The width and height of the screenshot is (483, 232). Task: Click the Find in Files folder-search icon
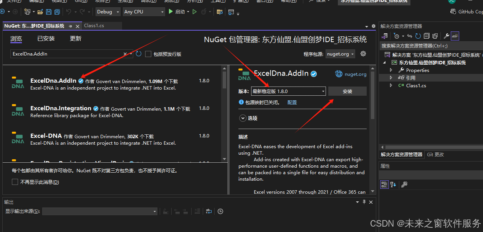pos(220,12)
